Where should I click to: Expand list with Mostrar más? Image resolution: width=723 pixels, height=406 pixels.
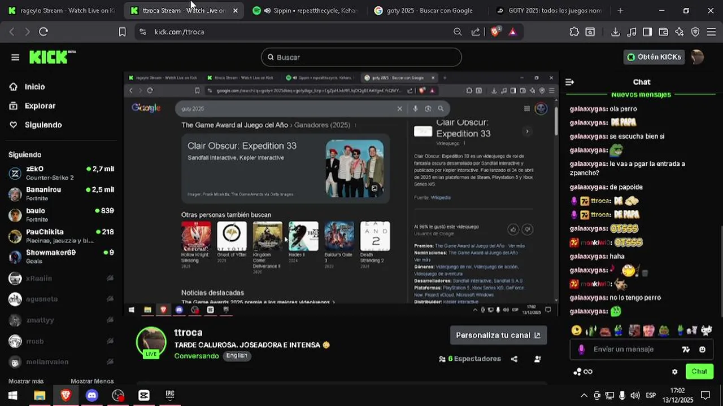pyautogui.click(x=26, y=381)
